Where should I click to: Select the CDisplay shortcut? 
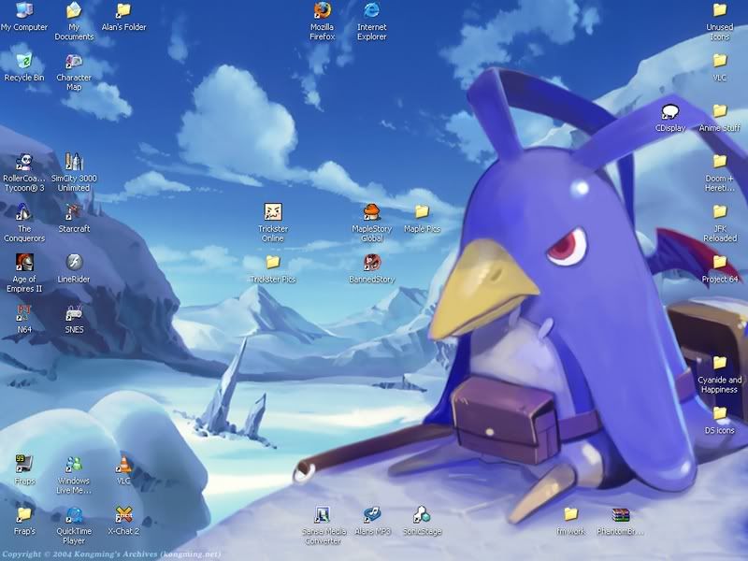click(x=669, y=118)
